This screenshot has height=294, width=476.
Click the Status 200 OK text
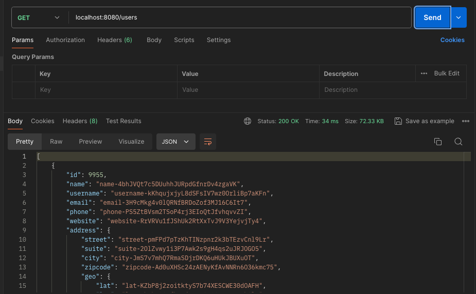click(278, 121)
